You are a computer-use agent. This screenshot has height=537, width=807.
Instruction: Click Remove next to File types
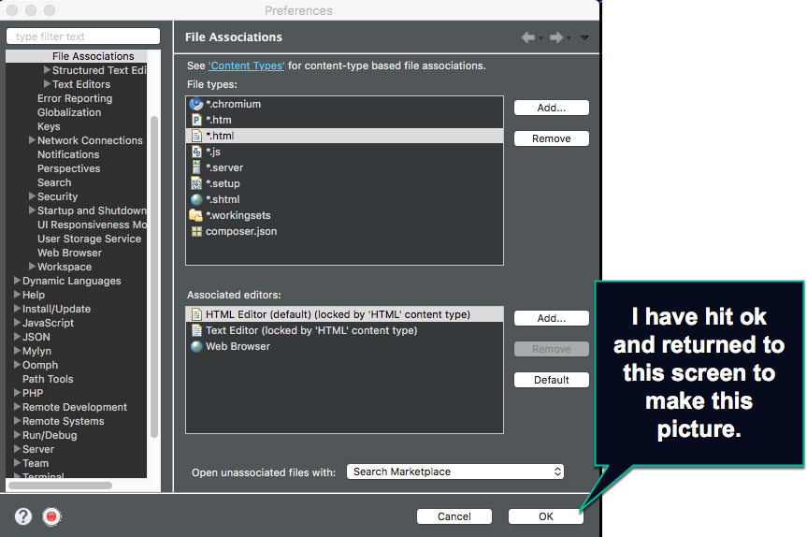tap(551, 138)
